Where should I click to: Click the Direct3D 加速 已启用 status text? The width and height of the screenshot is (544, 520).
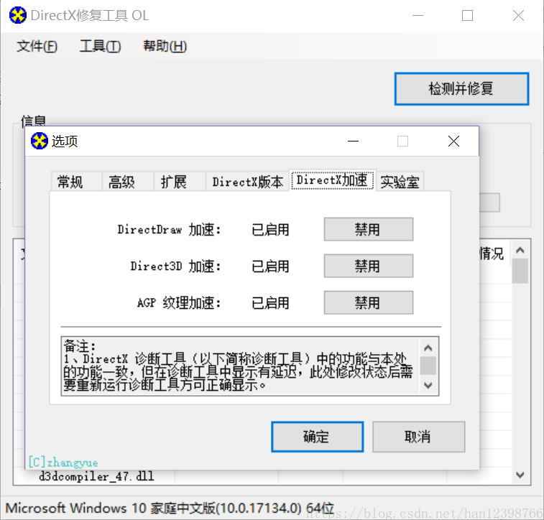(x=270, y=266)
